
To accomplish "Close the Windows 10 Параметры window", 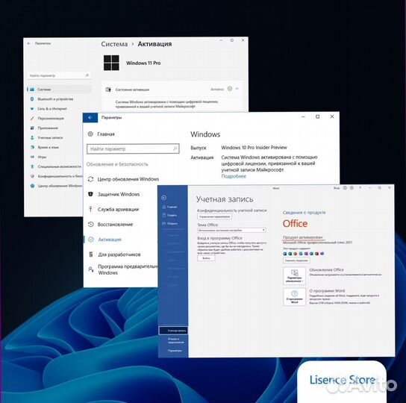I will (332, 117).
